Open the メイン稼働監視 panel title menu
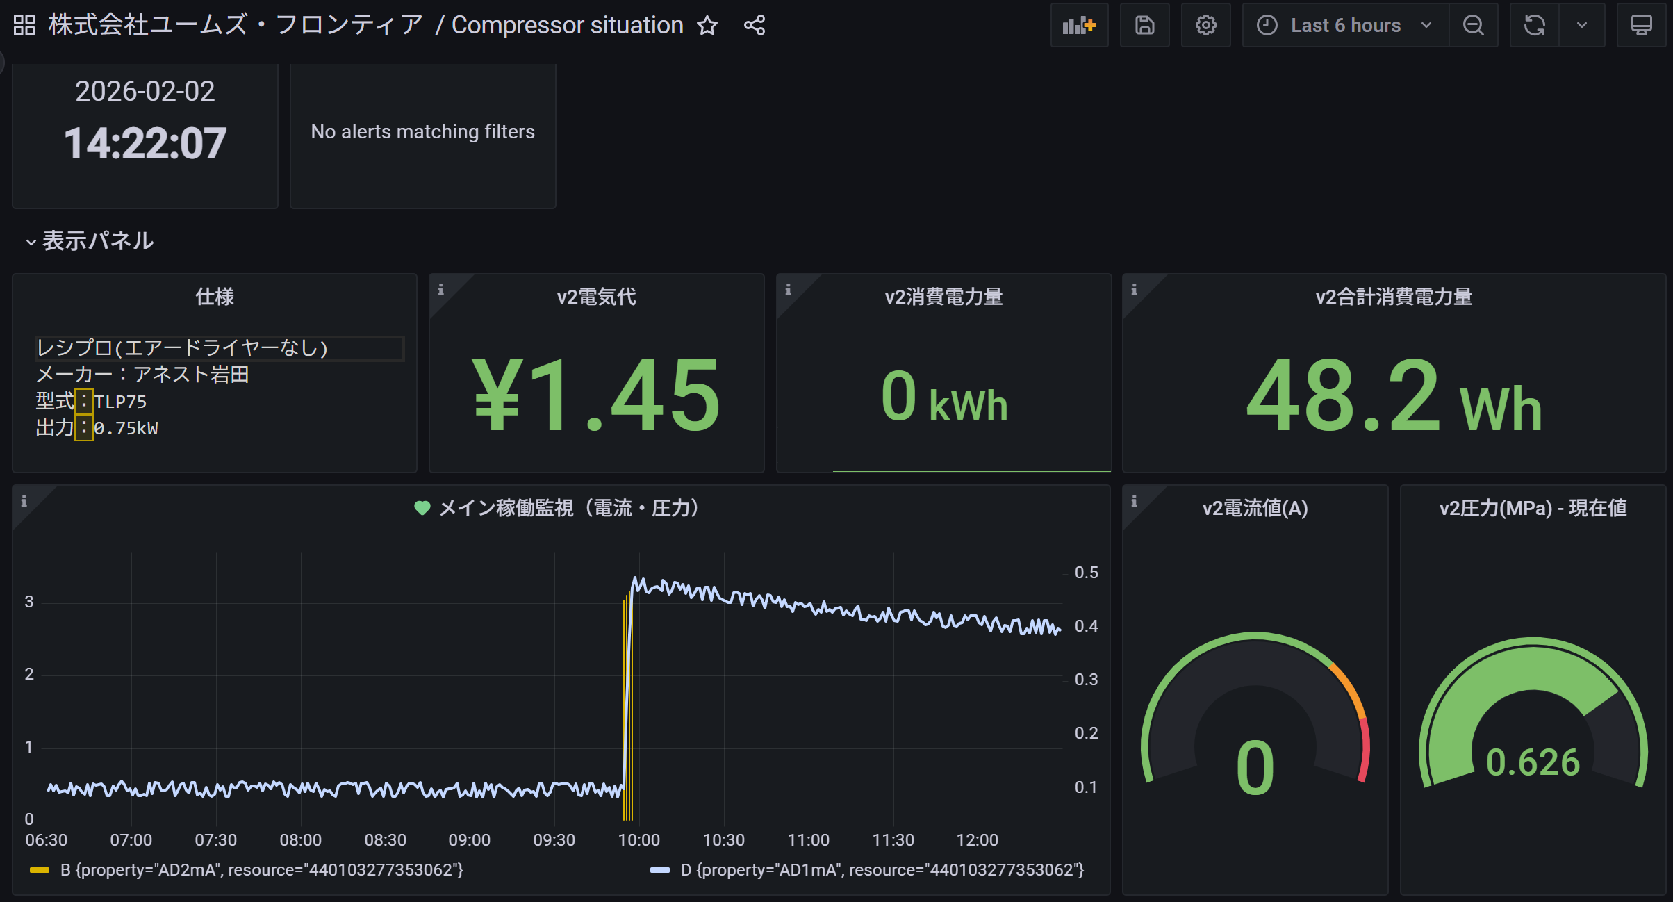1673x902 pixels. coord(568,508)
